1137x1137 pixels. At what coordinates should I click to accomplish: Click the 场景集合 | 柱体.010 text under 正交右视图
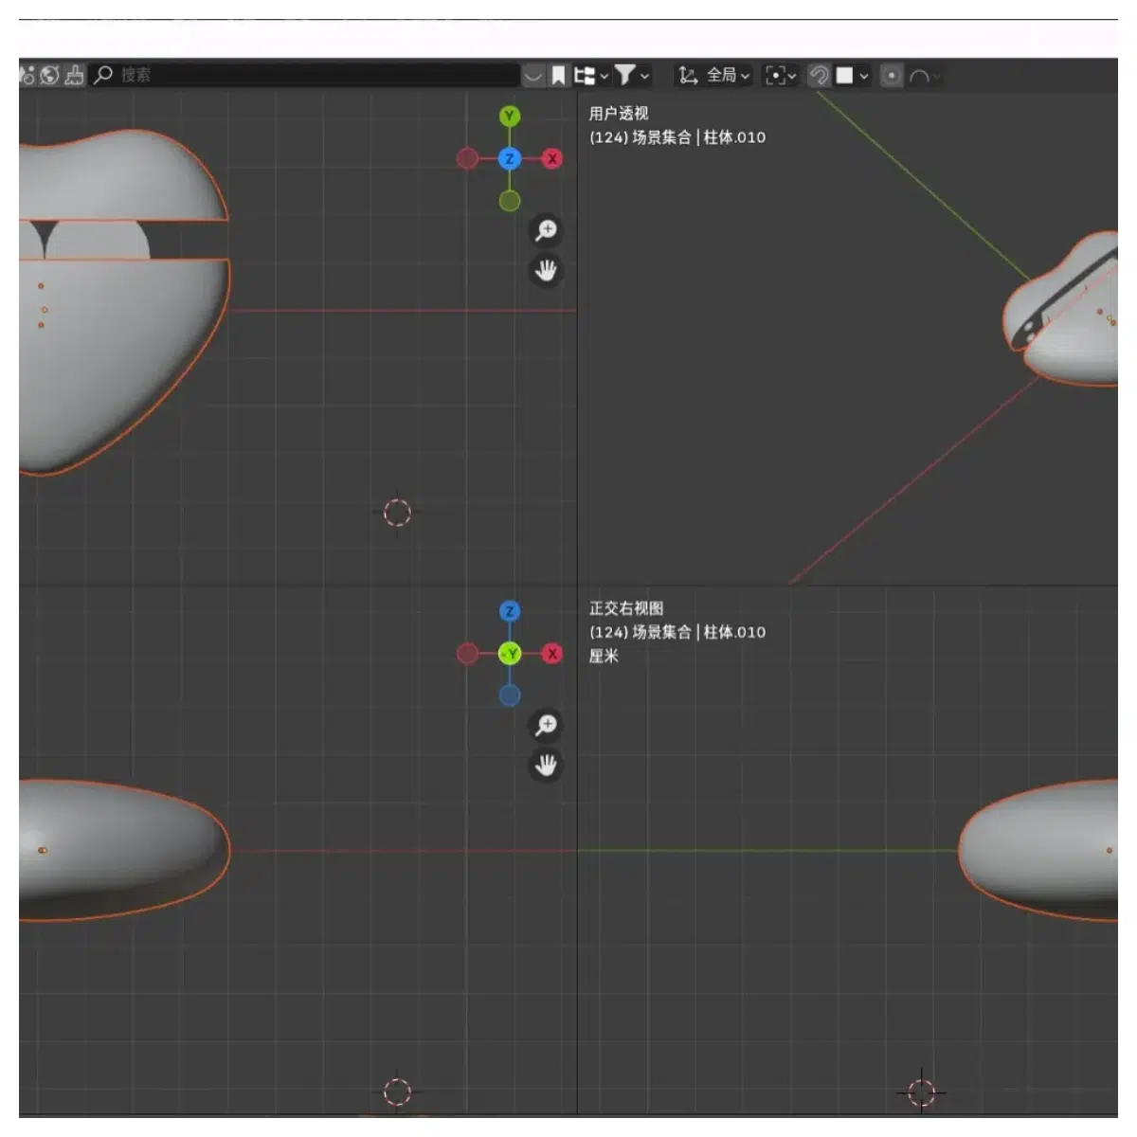[x=699, y=632]
